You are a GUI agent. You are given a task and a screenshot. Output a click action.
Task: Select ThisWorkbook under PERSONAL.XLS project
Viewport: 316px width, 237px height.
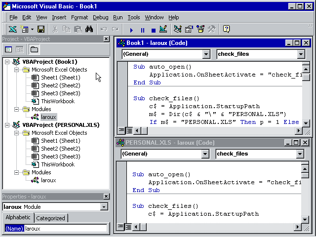coord(58,164)
